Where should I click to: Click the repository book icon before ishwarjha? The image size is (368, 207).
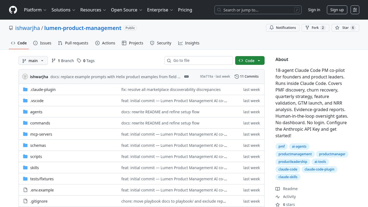click(11, 28)
